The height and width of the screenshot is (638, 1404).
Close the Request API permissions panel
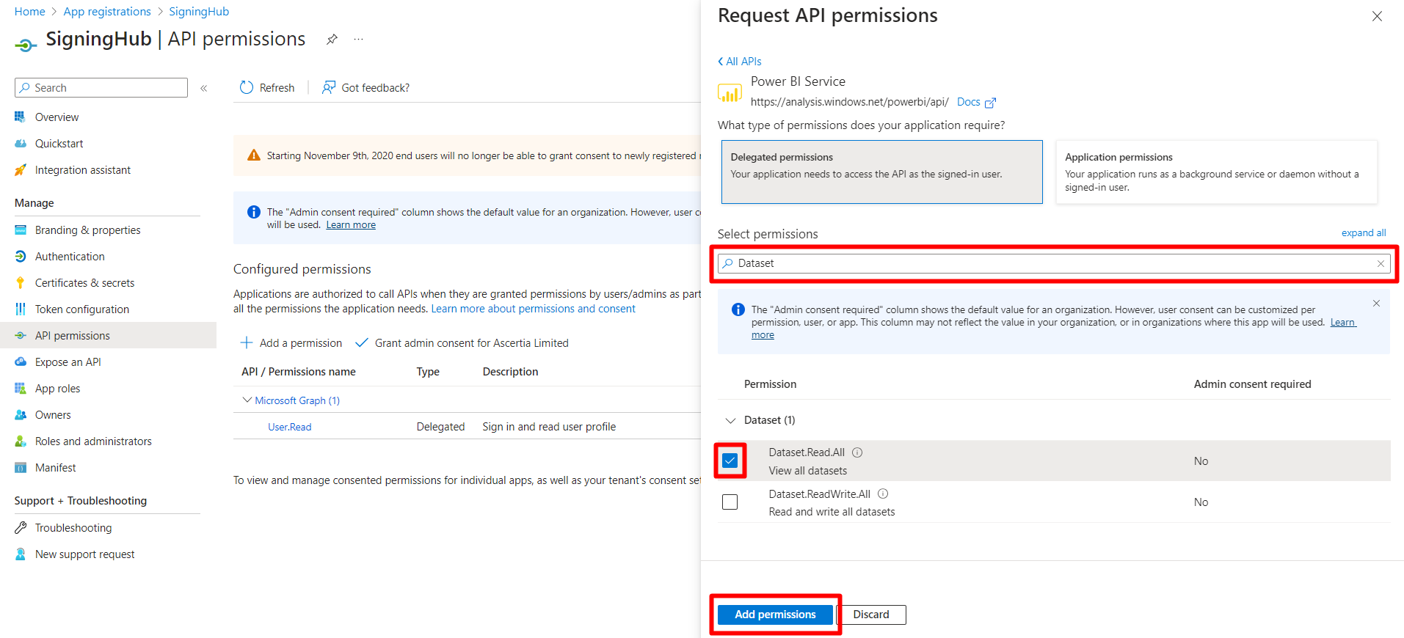pos(1377,16)
